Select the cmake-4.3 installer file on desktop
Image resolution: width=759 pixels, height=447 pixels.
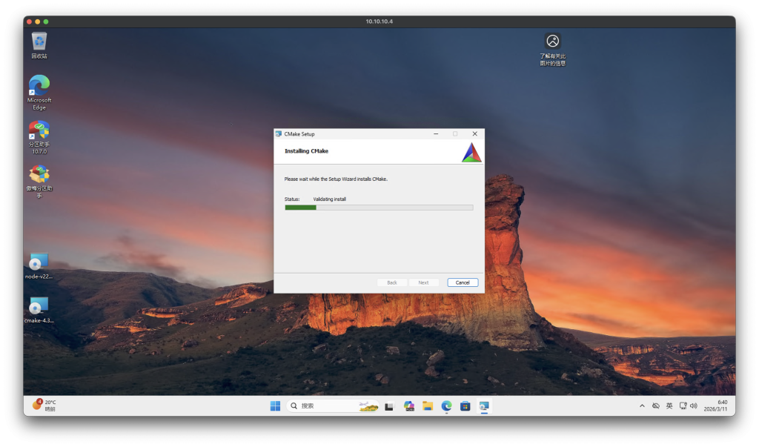click(x=39, y=307)
